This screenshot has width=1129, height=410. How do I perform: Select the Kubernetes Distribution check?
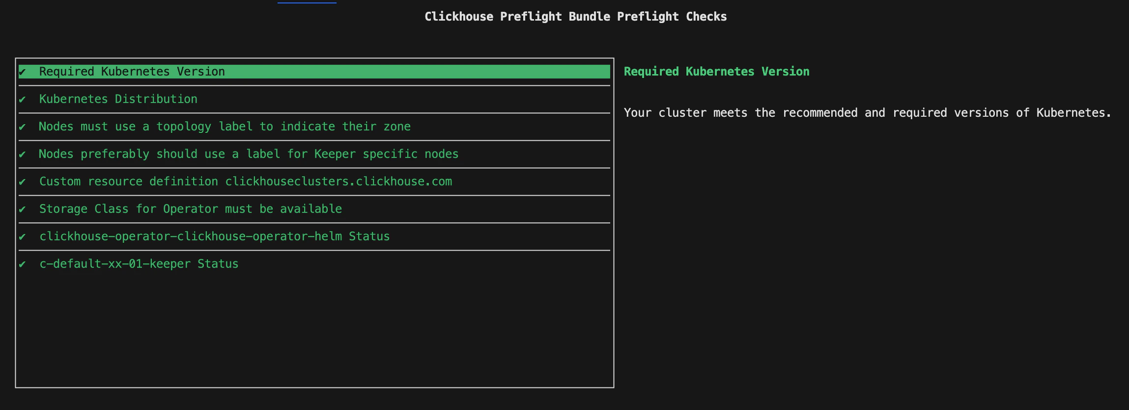(x=314, y=99)
